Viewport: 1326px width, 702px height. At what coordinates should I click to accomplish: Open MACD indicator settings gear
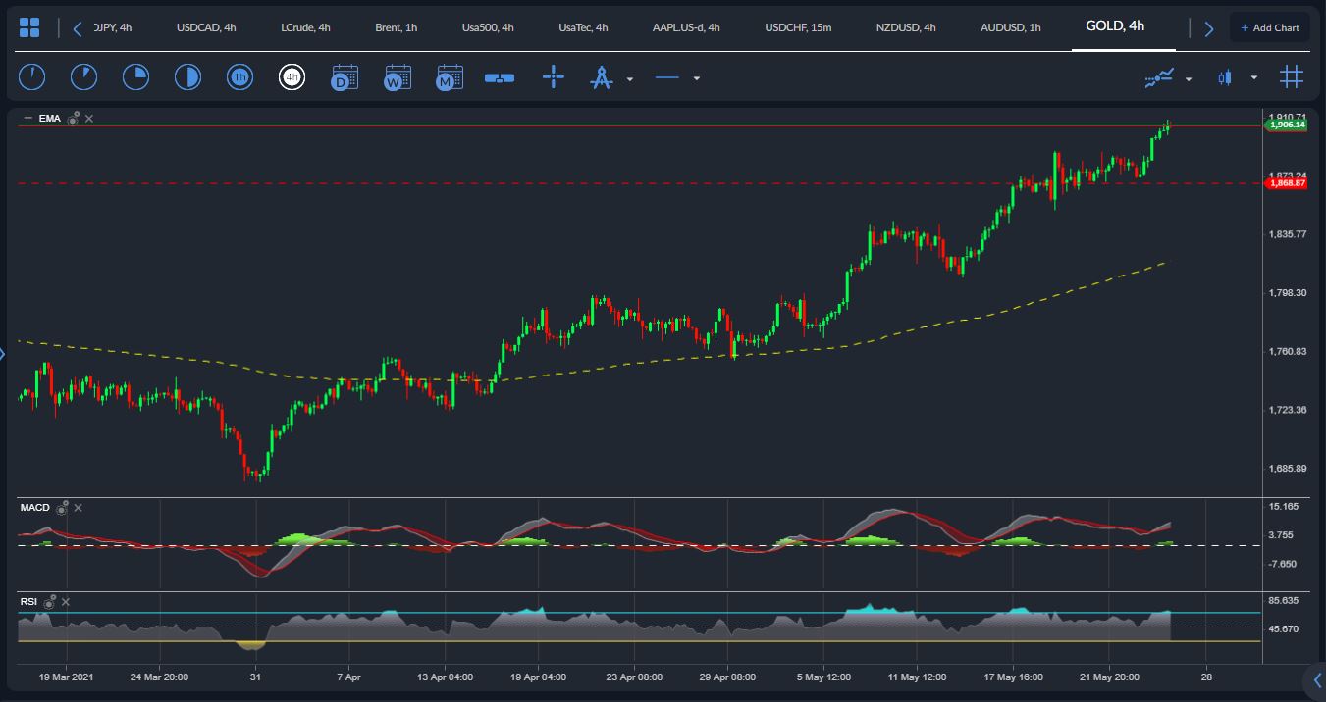click(62, 507)
